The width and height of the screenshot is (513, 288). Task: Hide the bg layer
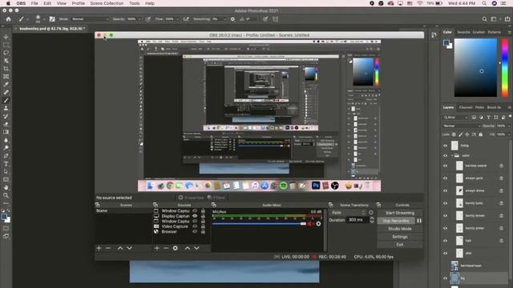[x=446, y=278]
